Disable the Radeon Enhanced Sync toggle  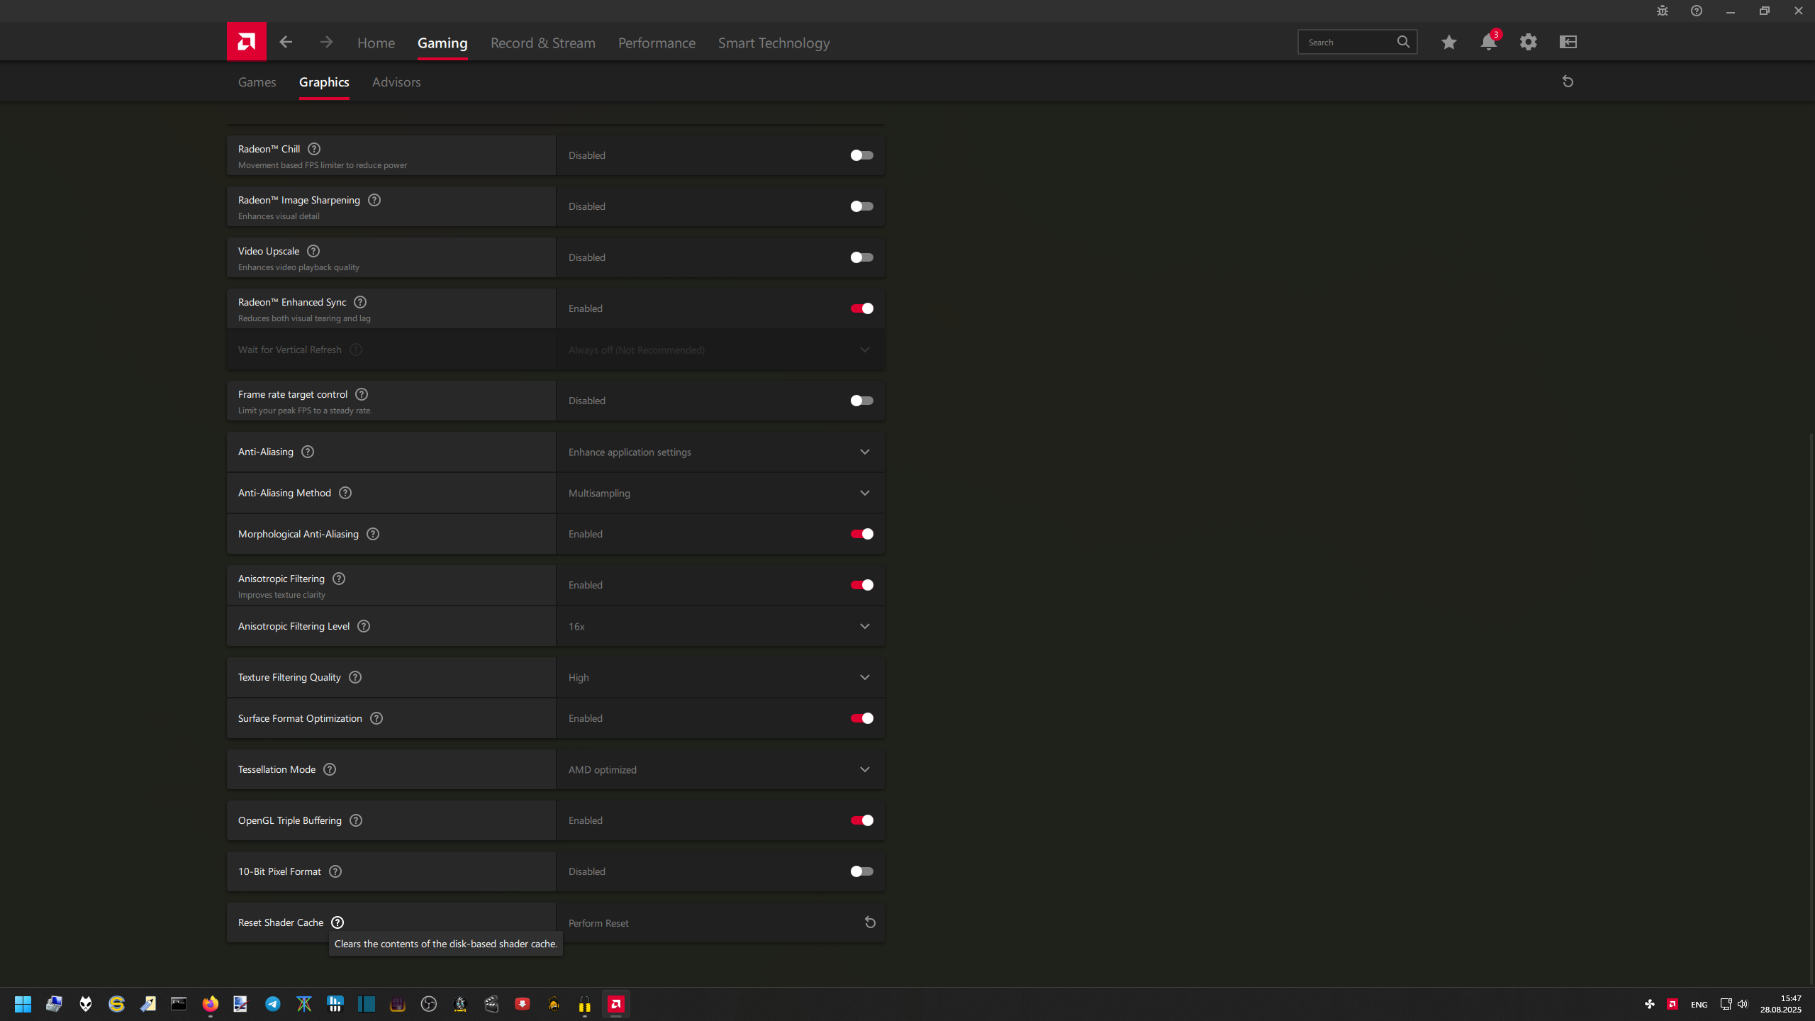(861, 308)
